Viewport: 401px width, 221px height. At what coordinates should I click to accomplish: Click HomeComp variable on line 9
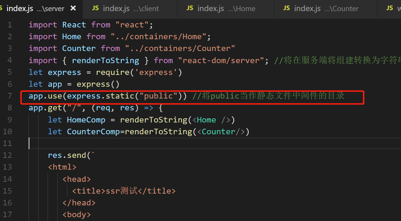coord(86,120)
